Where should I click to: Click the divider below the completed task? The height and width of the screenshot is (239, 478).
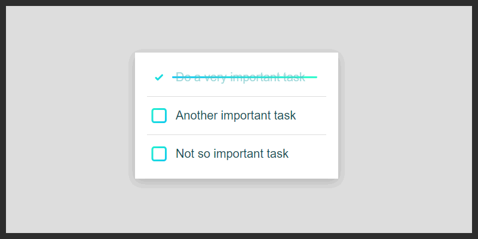click(x=237, y=96)
